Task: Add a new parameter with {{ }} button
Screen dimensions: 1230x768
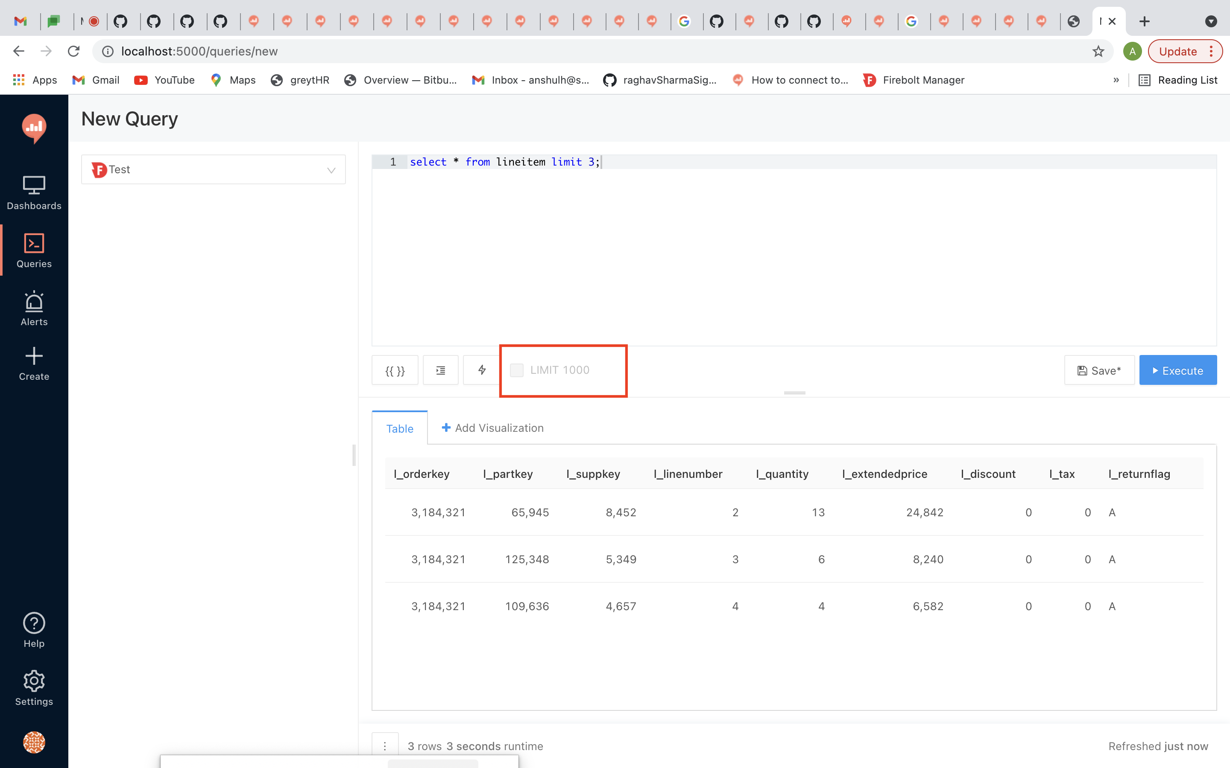Action: pyautogui.click(x=395, y=370)
